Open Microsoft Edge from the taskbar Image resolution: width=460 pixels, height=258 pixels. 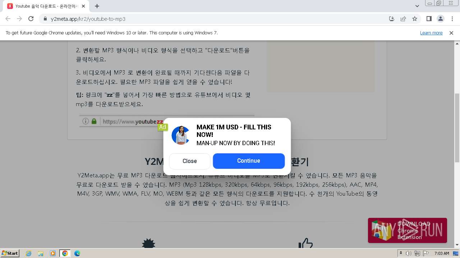click(x=77, y=253)
